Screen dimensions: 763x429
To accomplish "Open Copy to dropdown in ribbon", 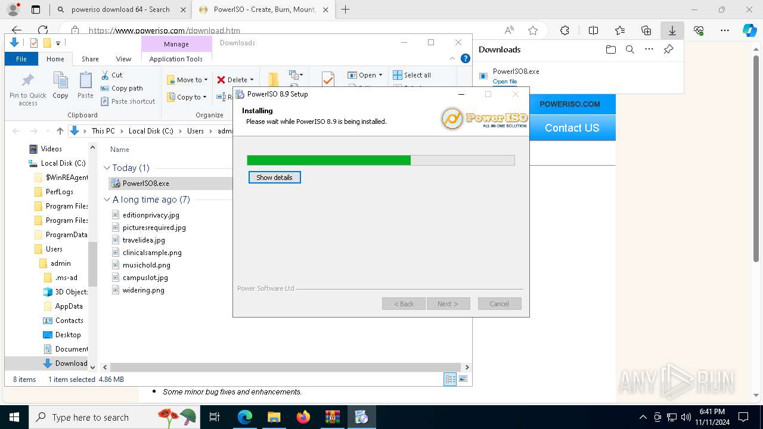I will pos(187,97).
